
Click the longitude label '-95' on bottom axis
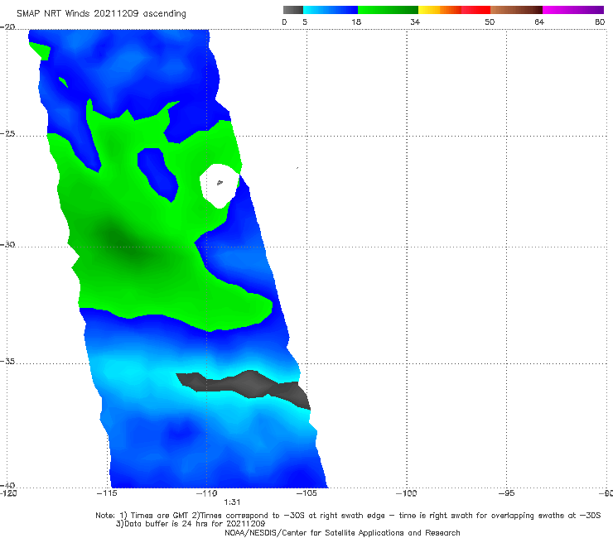[x=507, y=493]
